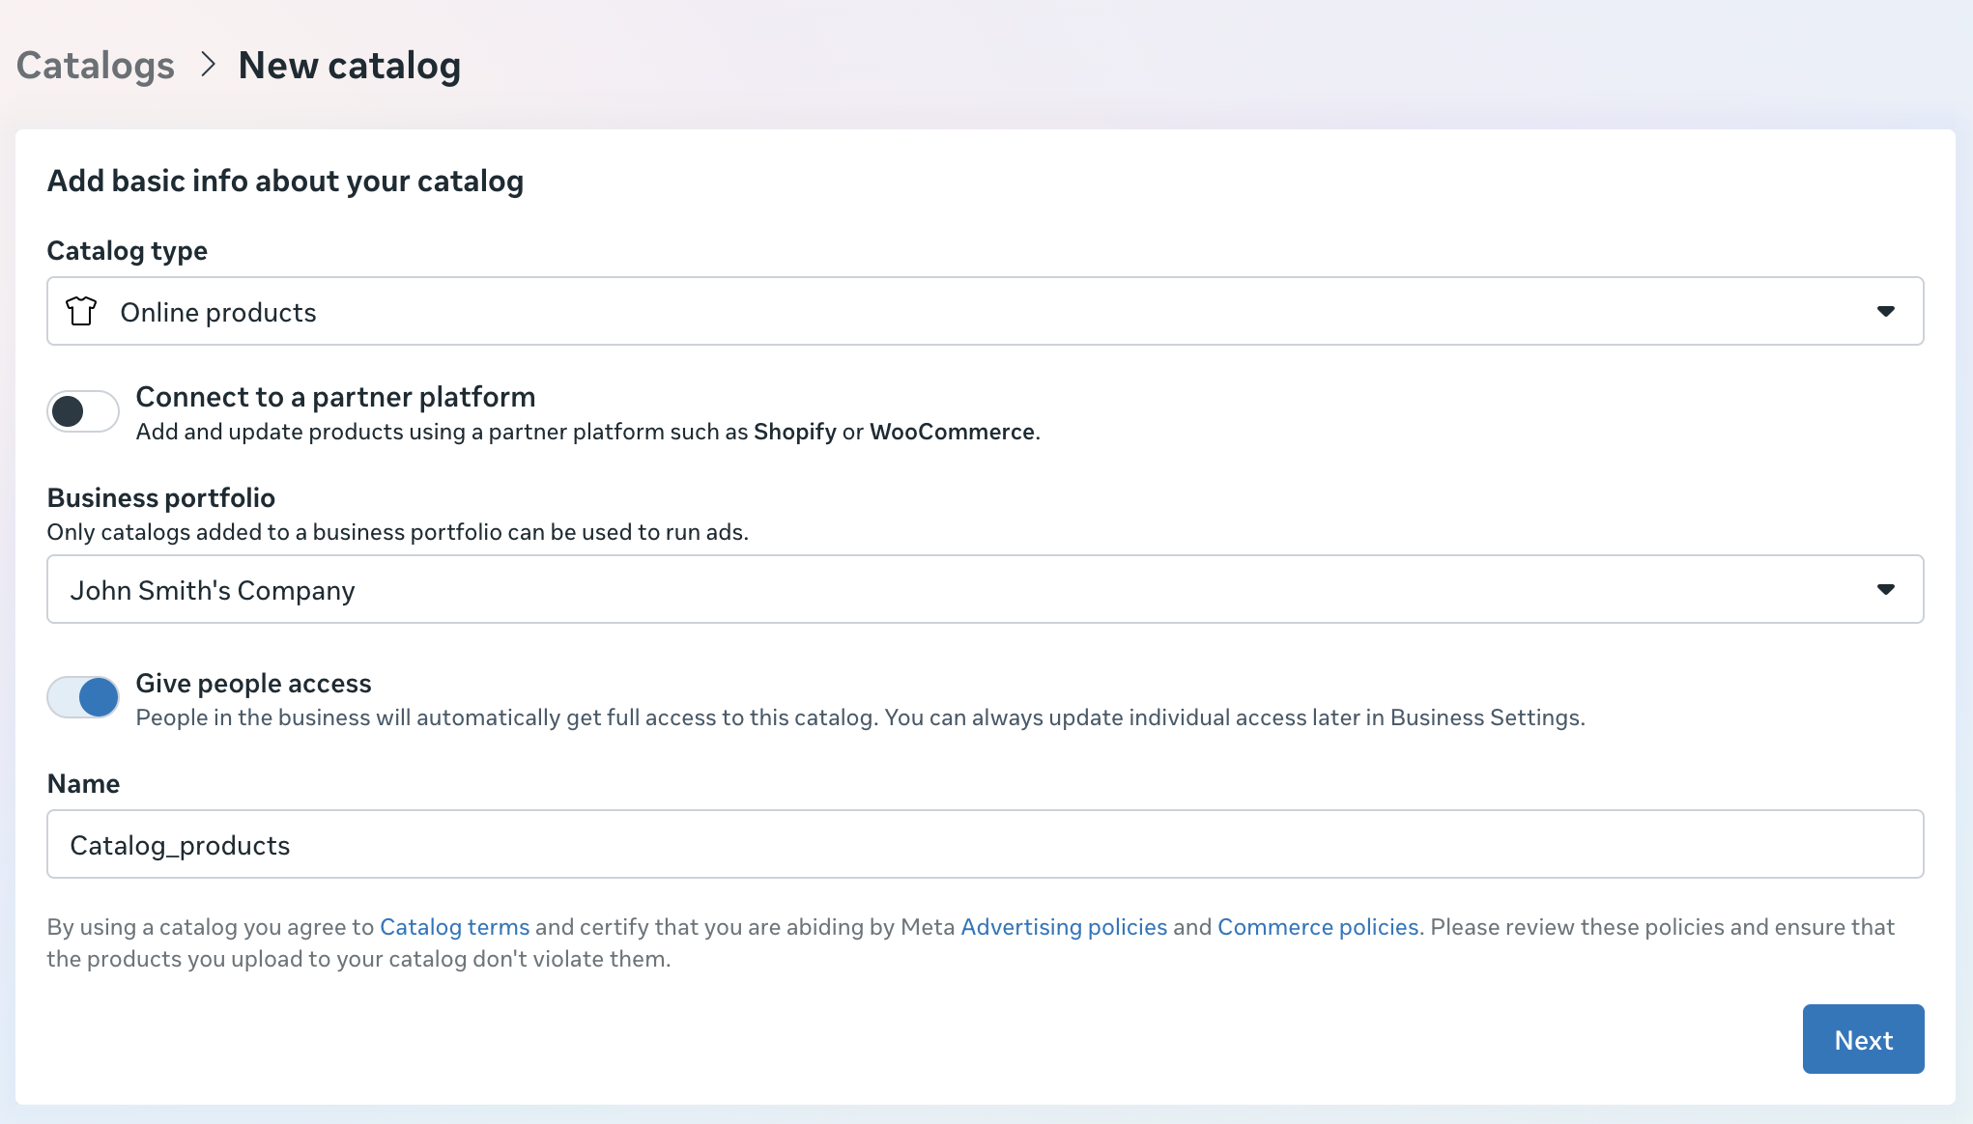
Task: Go back to Catalogs breadcrumb
Action: point(96,66)
